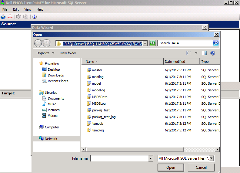The height and width of the screenshot is (173, 240).
Task: Click the Open Source toolbar icon
Action: click(3, 17)
